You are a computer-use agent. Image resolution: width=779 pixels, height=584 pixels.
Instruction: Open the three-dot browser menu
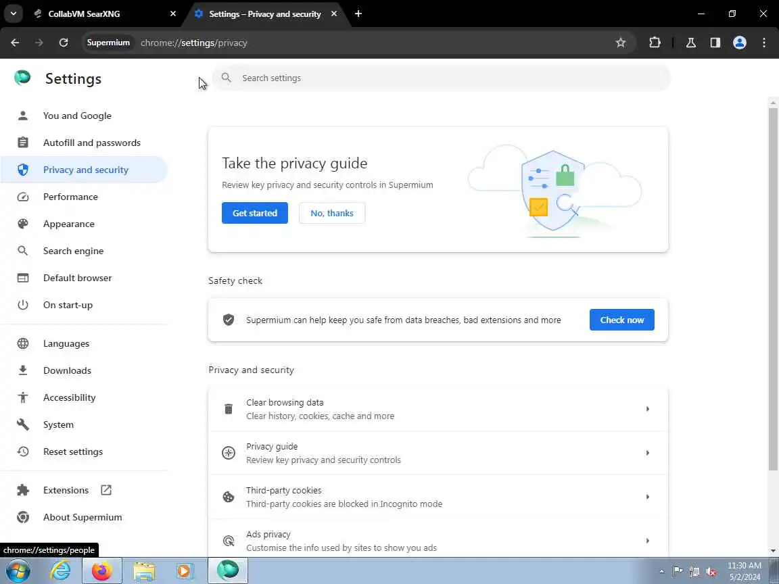click(x=764, y=43)
